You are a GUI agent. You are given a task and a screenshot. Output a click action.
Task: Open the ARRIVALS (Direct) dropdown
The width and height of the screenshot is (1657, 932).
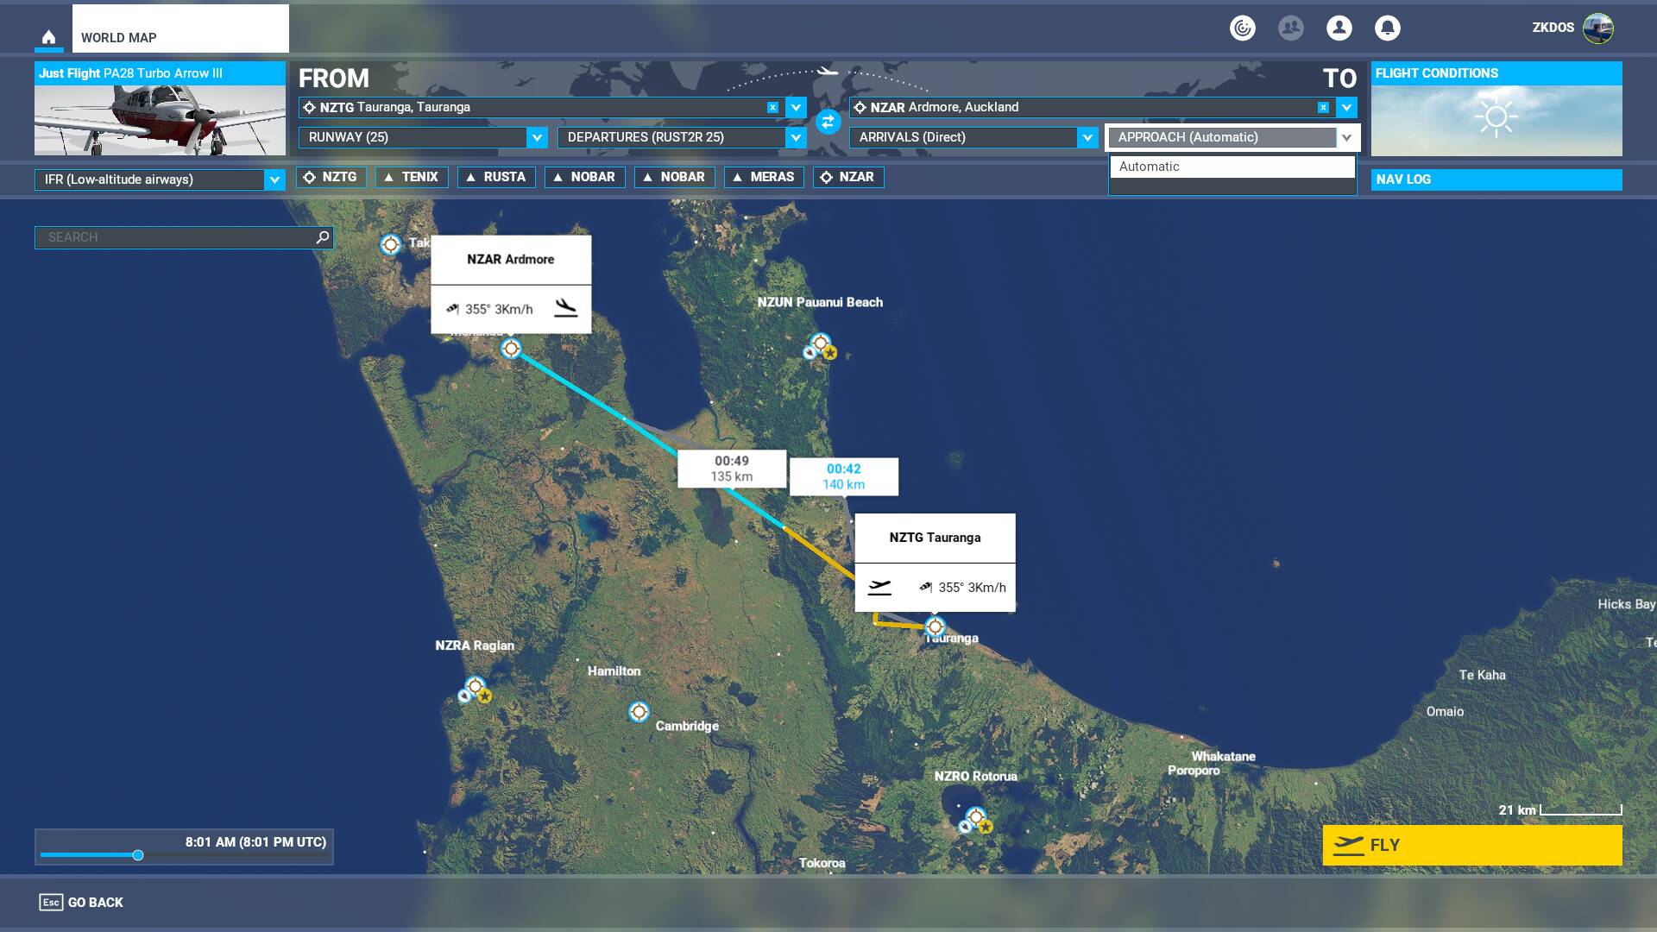[973, 137]
